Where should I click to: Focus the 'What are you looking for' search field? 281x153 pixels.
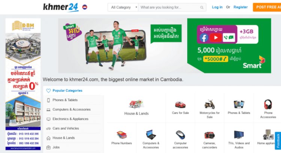(169, 7)
